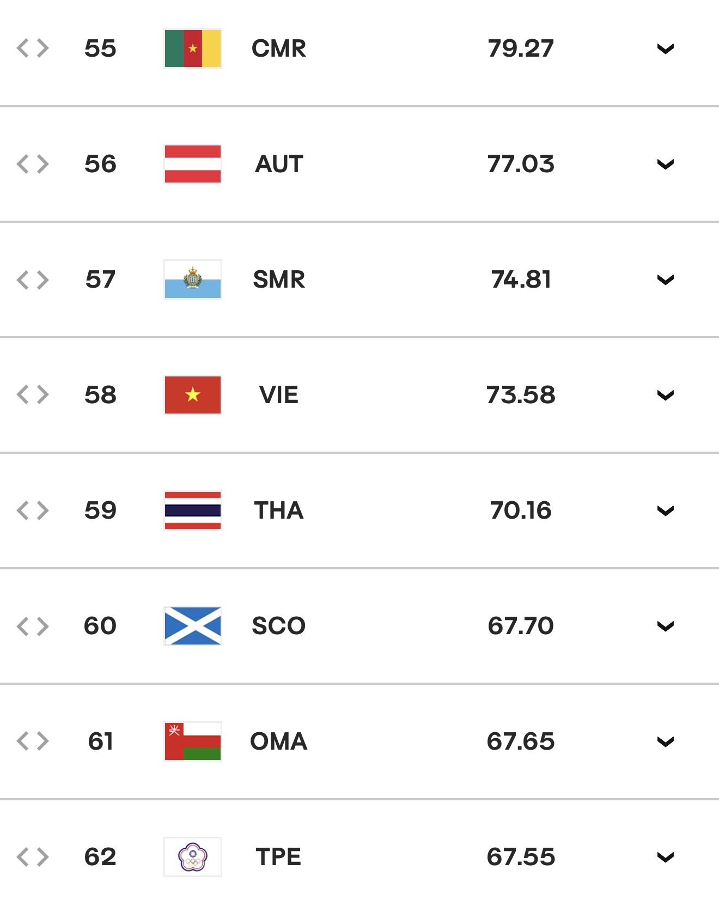This screenshot has width=719, height=900.
Task: Expand the VIE row details chevron
Action: pos(666,396)
